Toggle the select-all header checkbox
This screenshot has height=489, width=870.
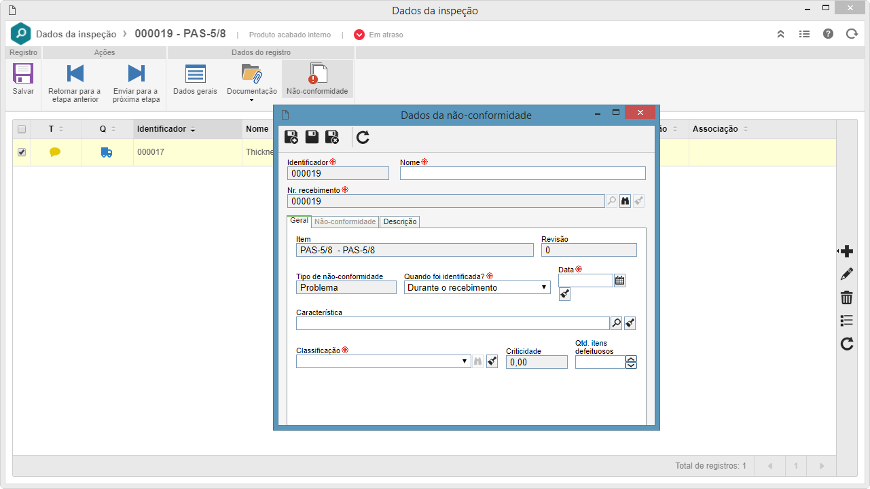point(22,129)
